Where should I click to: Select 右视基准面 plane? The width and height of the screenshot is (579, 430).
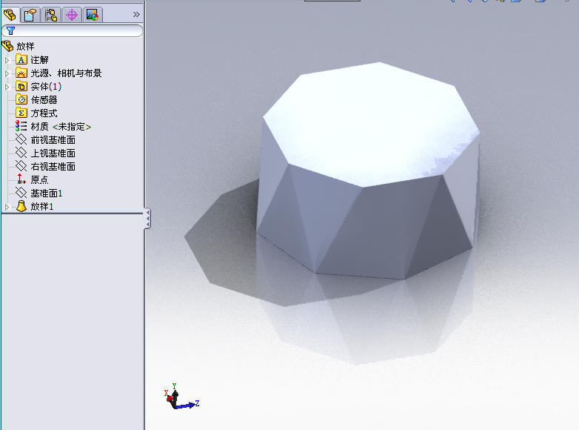pos(53,166)
